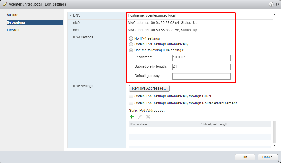Click the Subnet prefix length column header
The width and height of the screenshot is (281, 163).
pos(236,124)
